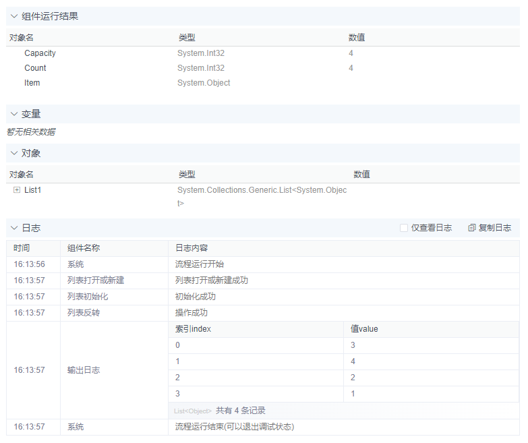
Task: Select the 操作成功 log message
Action: point(192,313)
